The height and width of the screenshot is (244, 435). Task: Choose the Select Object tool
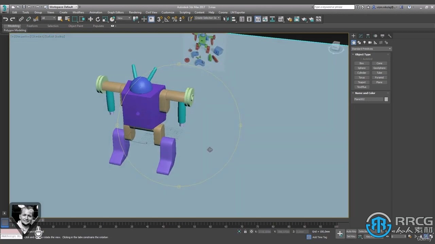click(60, 19)
